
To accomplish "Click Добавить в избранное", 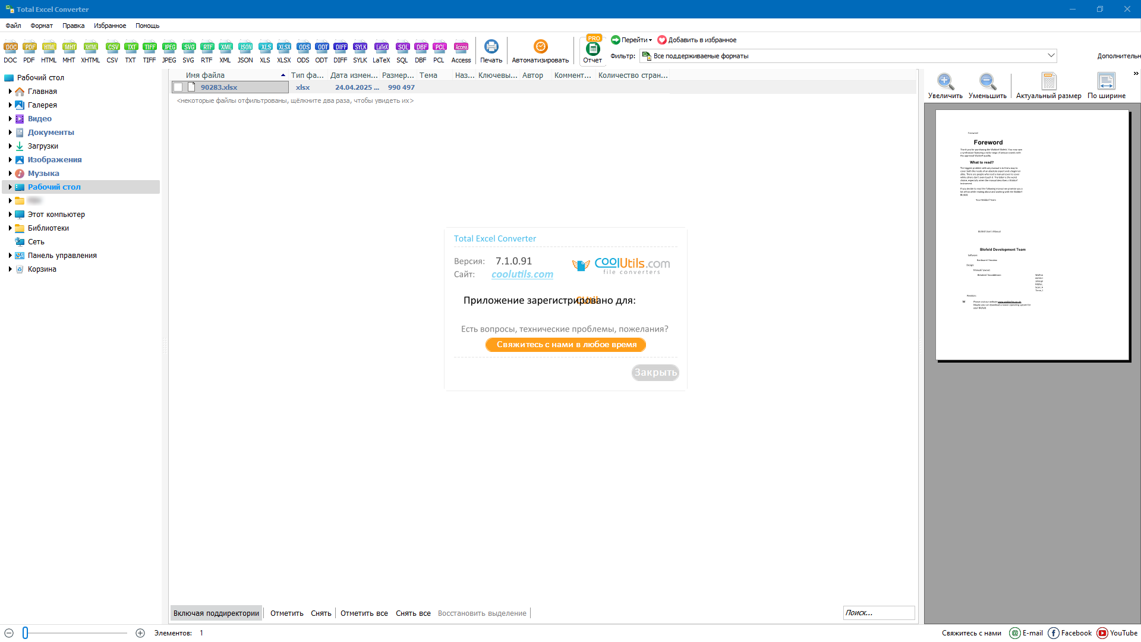I will point(697,40).
